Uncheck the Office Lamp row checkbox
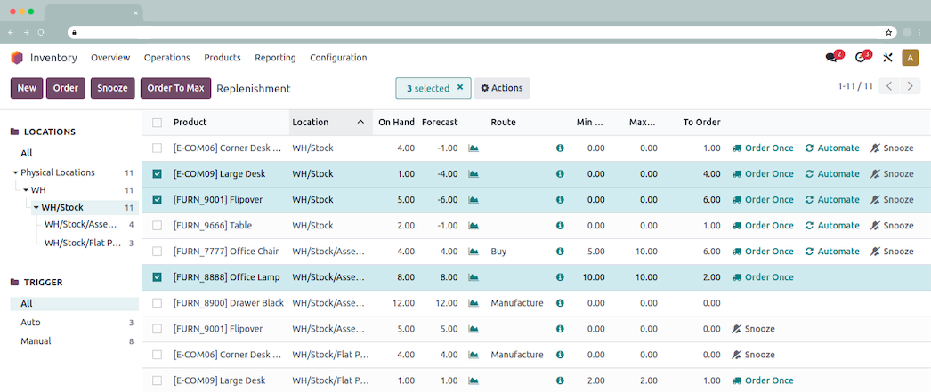The width and height of the screenshot is (931, 392). [x=158, y=277]
